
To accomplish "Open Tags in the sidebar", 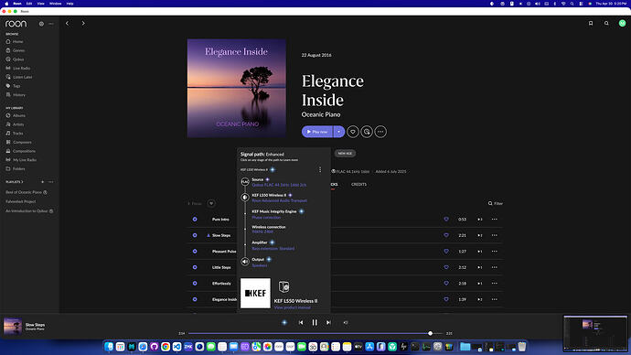I will pyautogui.click(x=14, y=86).
